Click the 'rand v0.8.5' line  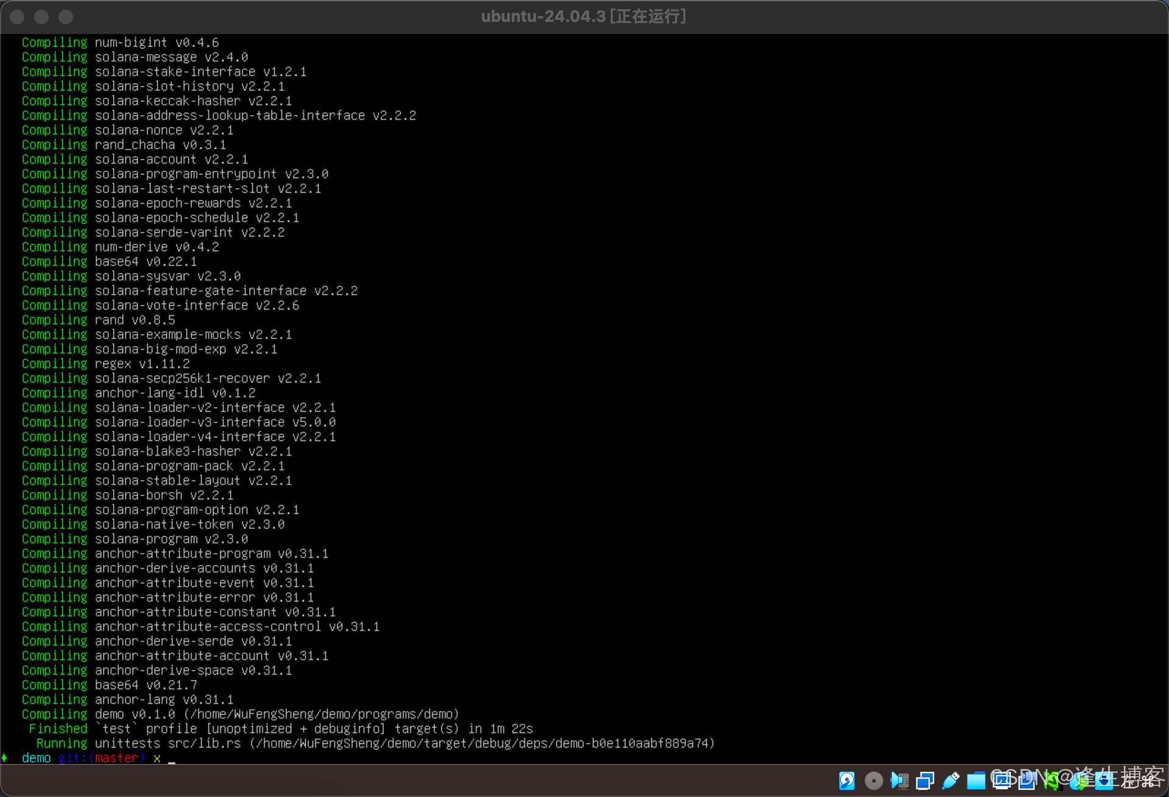(135, 320)
